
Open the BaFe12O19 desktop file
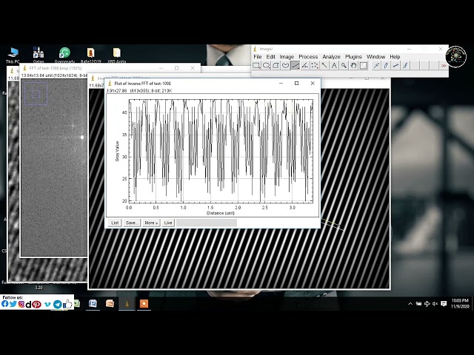(x=90, y=55)
